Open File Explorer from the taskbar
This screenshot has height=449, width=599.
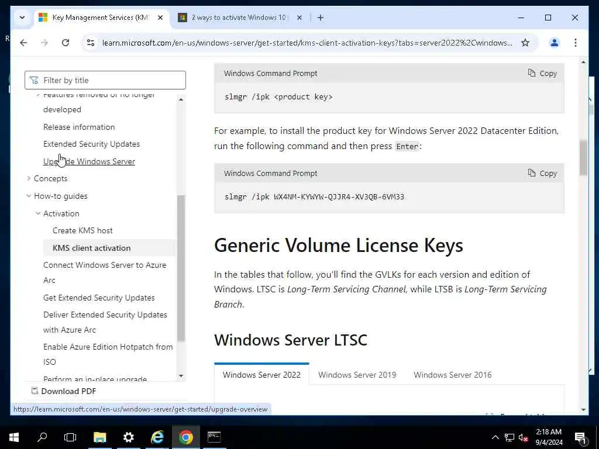(99, 437)
